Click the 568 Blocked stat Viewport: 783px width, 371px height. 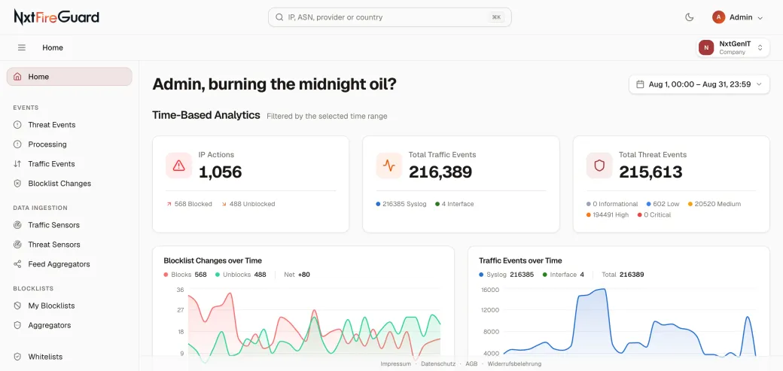tap(189, 204)
